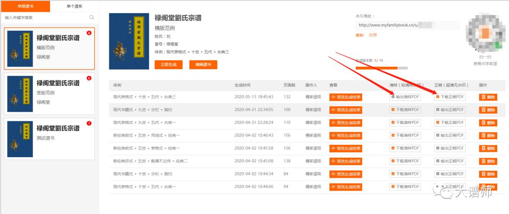Click 下载清样PDF in the 22:34:05 row
This screenshot has width=509, height=214.
click(405, 110)
